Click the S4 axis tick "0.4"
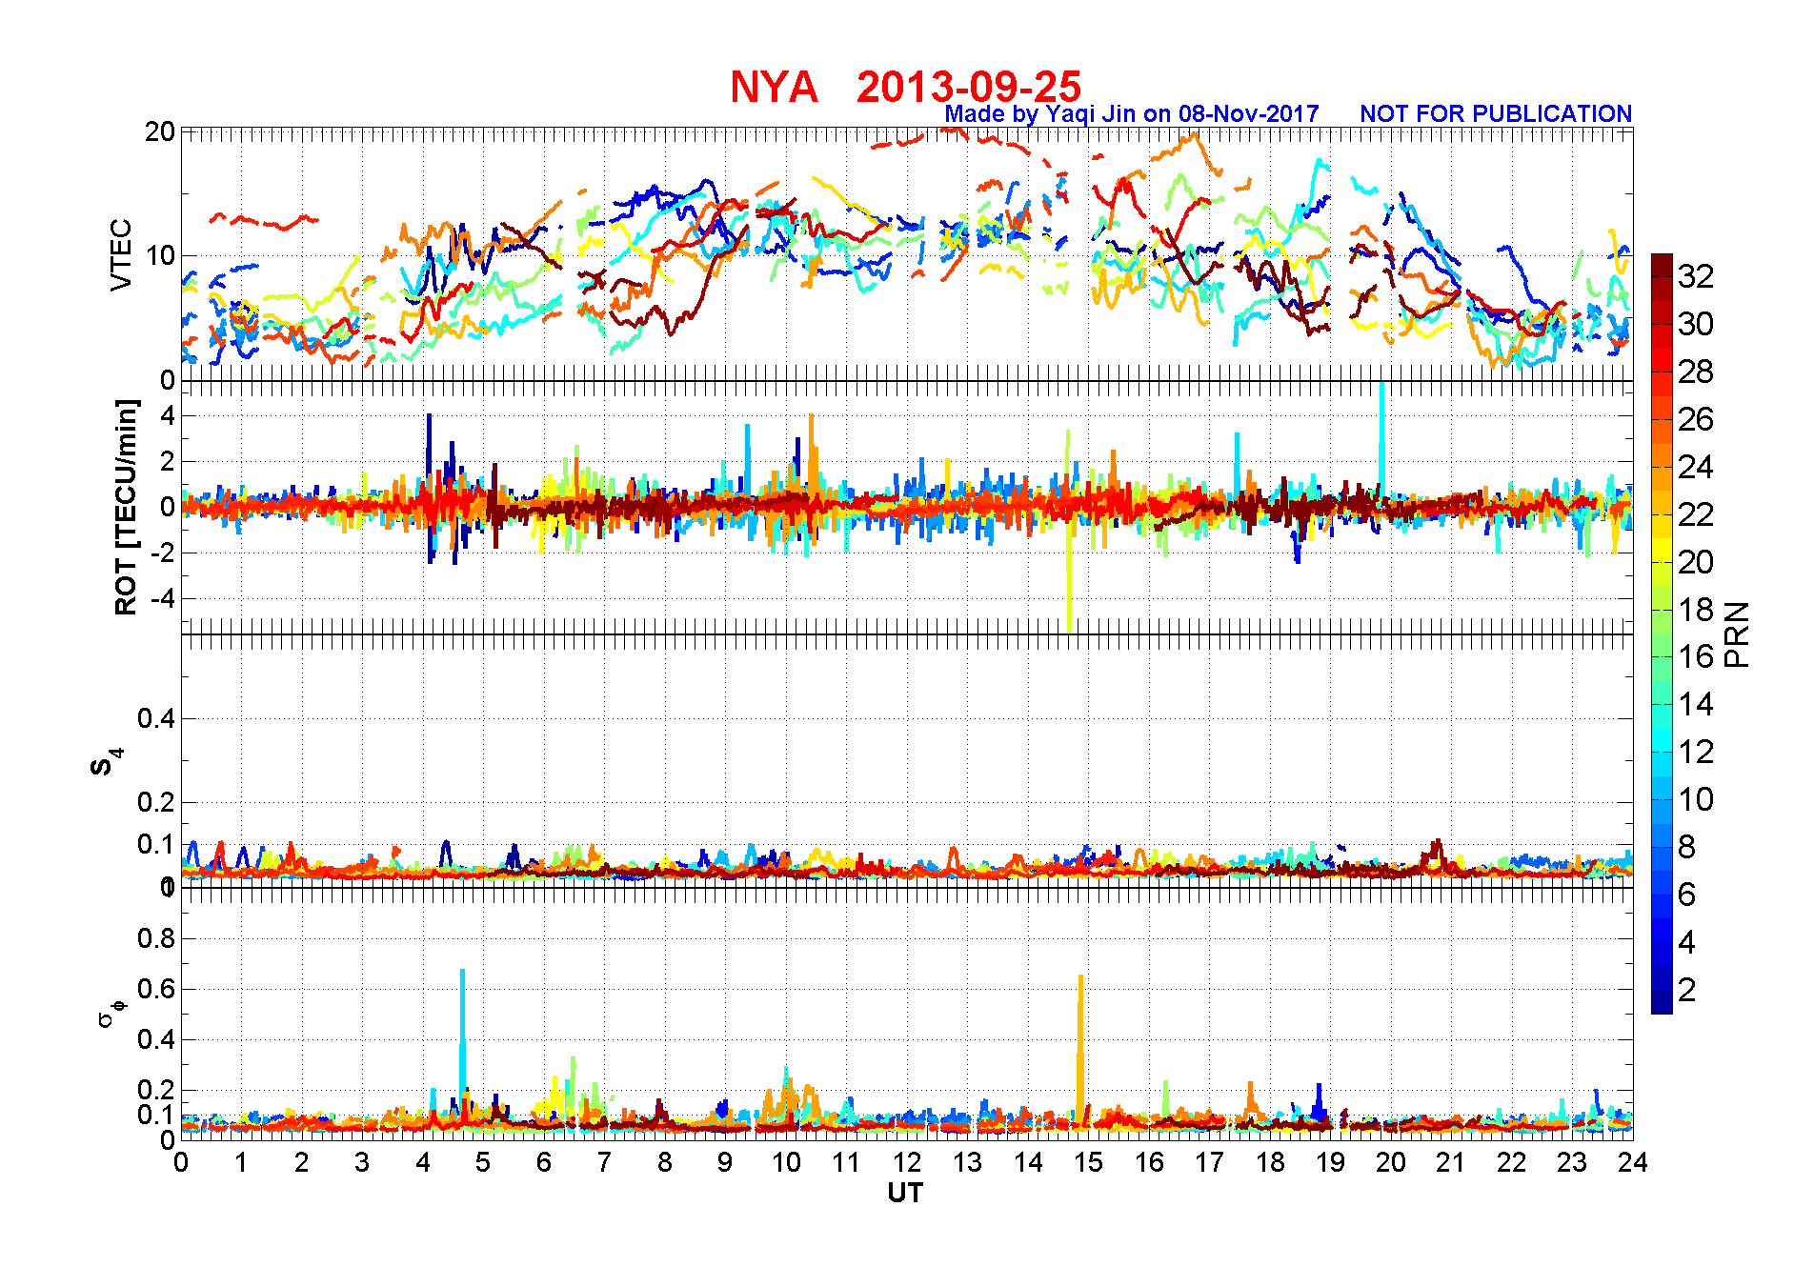Image resolution: width=1814 pixels, height=1267 pixels. point(156,719)
